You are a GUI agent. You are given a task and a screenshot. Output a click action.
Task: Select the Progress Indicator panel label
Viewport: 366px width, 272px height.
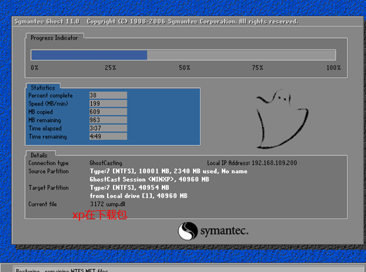[54, 38]
